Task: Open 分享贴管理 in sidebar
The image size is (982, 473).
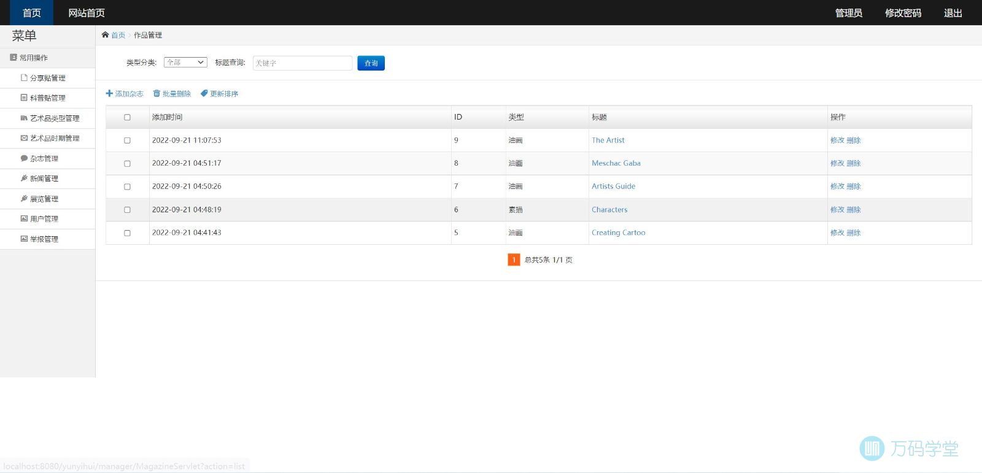Action: [48, 78]
